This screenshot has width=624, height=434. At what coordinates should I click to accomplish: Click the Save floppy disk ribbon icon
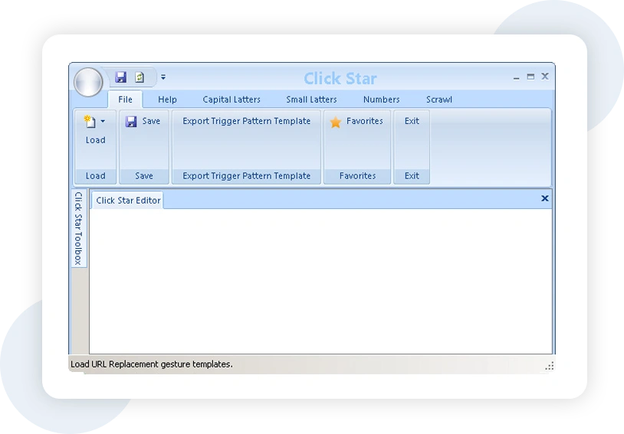[131, 121]
